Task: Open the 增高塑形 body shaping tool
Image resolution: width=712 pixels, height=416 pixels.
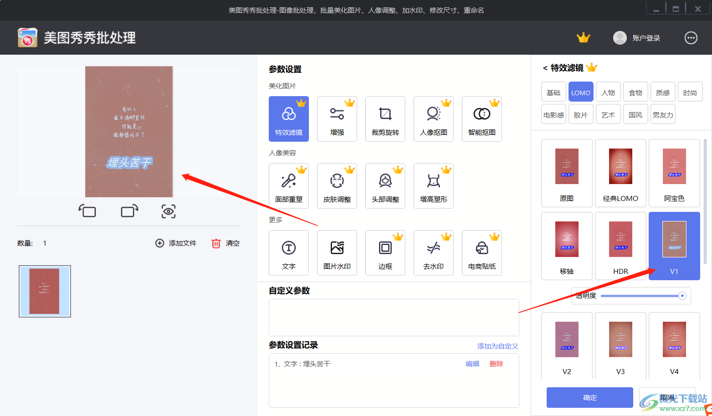Action: tap(434, 186)
